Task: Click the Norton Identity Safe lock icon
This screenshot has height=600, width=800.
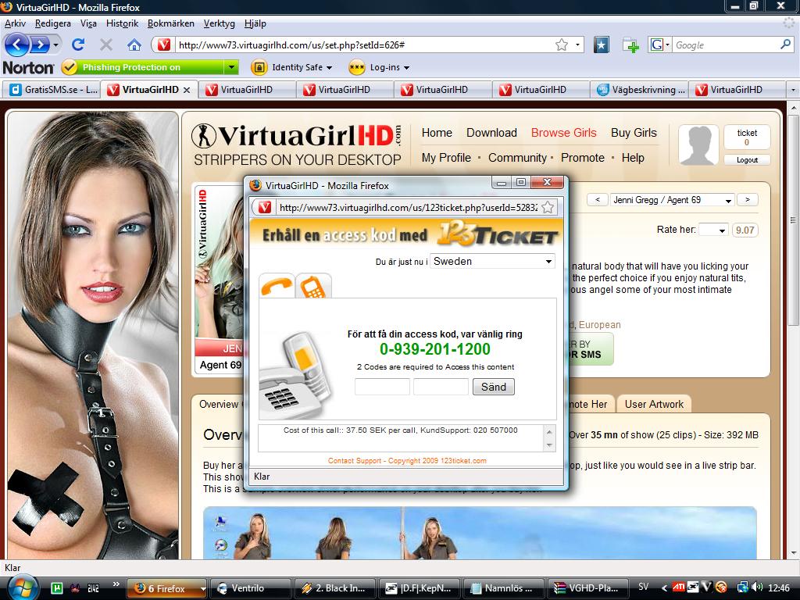Action: (x=259, y=67)
